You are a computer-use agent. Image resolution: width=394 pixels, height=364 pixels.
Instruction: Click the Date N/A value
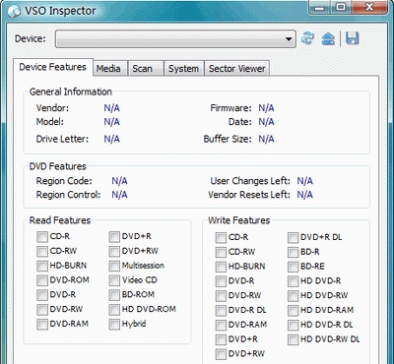pos(266,122)
